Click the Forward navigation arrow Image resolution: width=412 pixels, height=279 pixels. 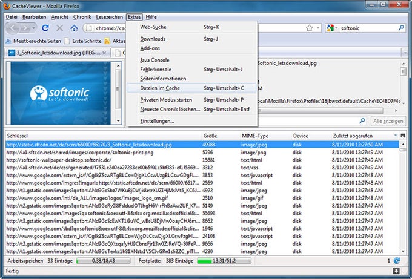25,28
